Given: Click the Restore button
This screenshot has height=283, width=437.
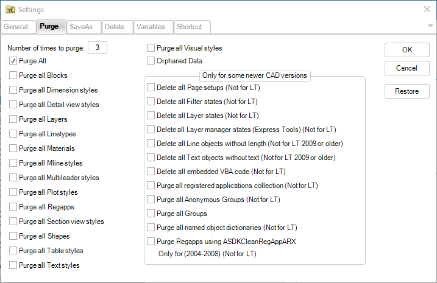Looking at the screenshot, I should 407,91.
